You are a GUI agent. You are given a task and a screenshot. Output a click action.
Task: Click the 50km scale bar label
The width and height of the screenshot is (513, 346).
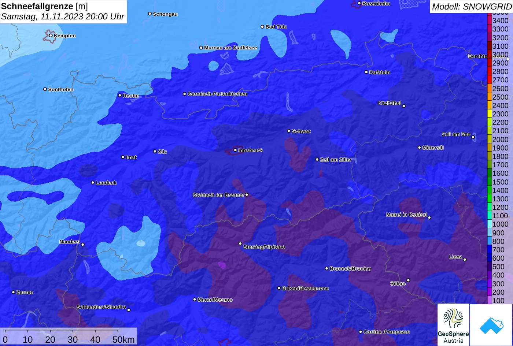[x=123, y=340]
